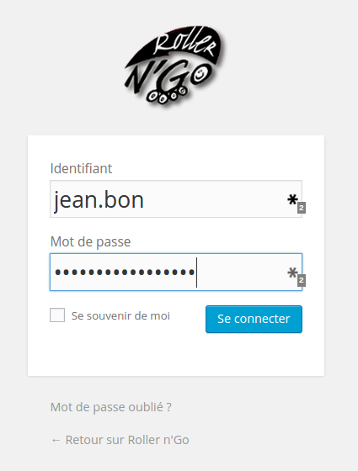This screenshot has height=471, width=358.
Task: Follow the Retour sur Roller n'Go link
Action: tap(127, 440)
